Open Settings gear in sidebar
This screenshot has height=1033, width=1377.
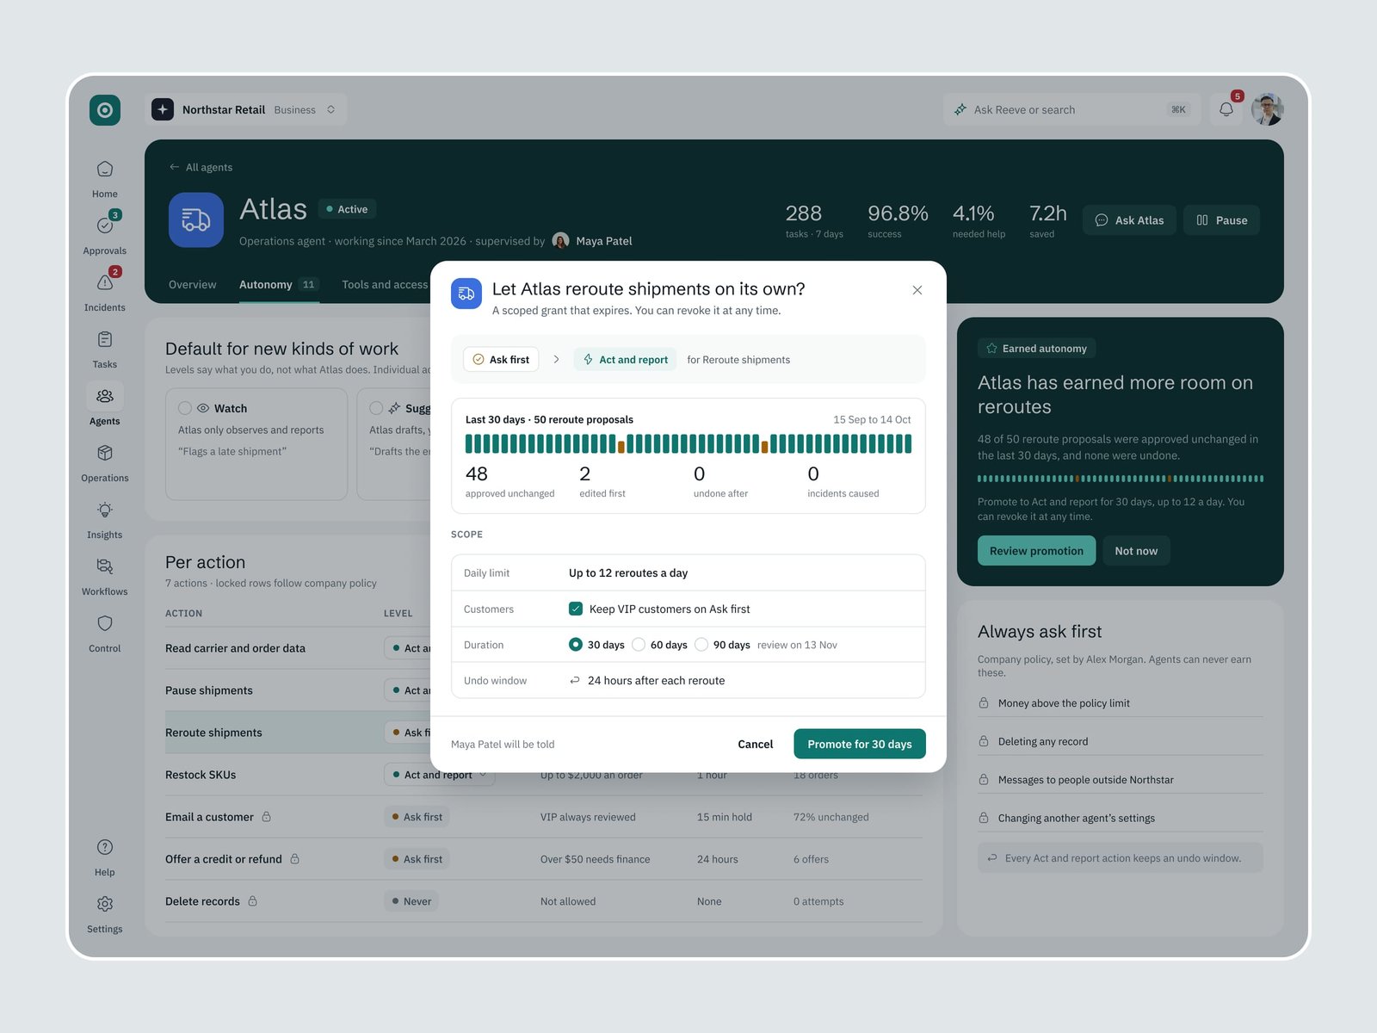tap(105, 905)
